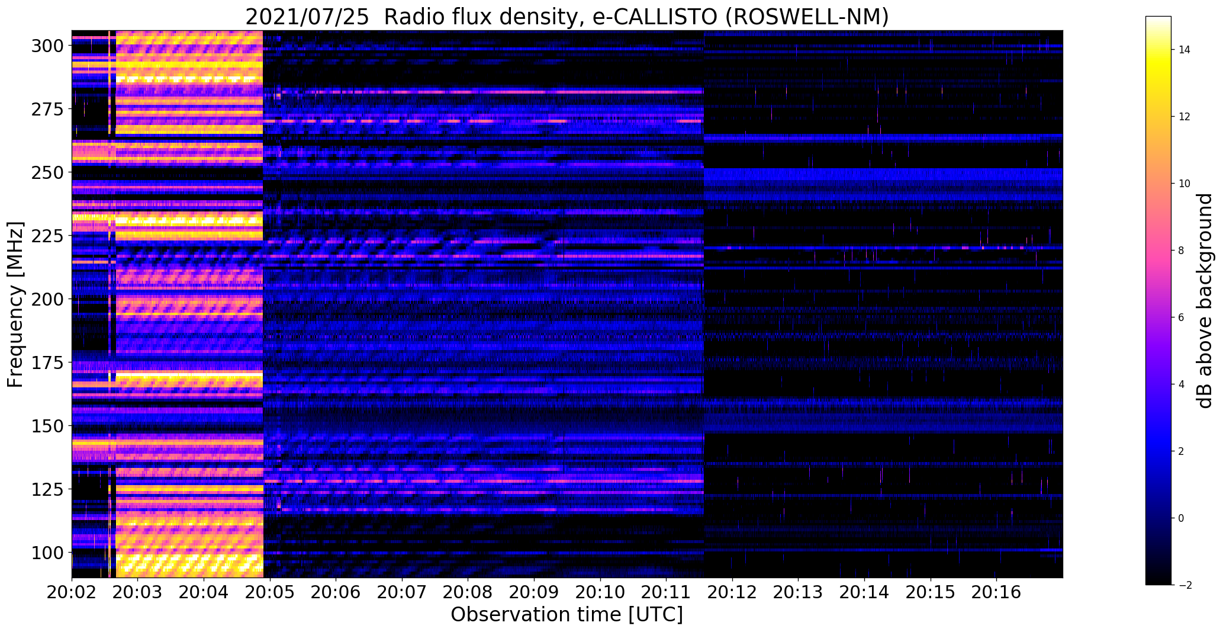Viewport: 1223px width, 632px height.
Task: Select the "Observation time [UTC]" axis label
Action: click(567, 615)
